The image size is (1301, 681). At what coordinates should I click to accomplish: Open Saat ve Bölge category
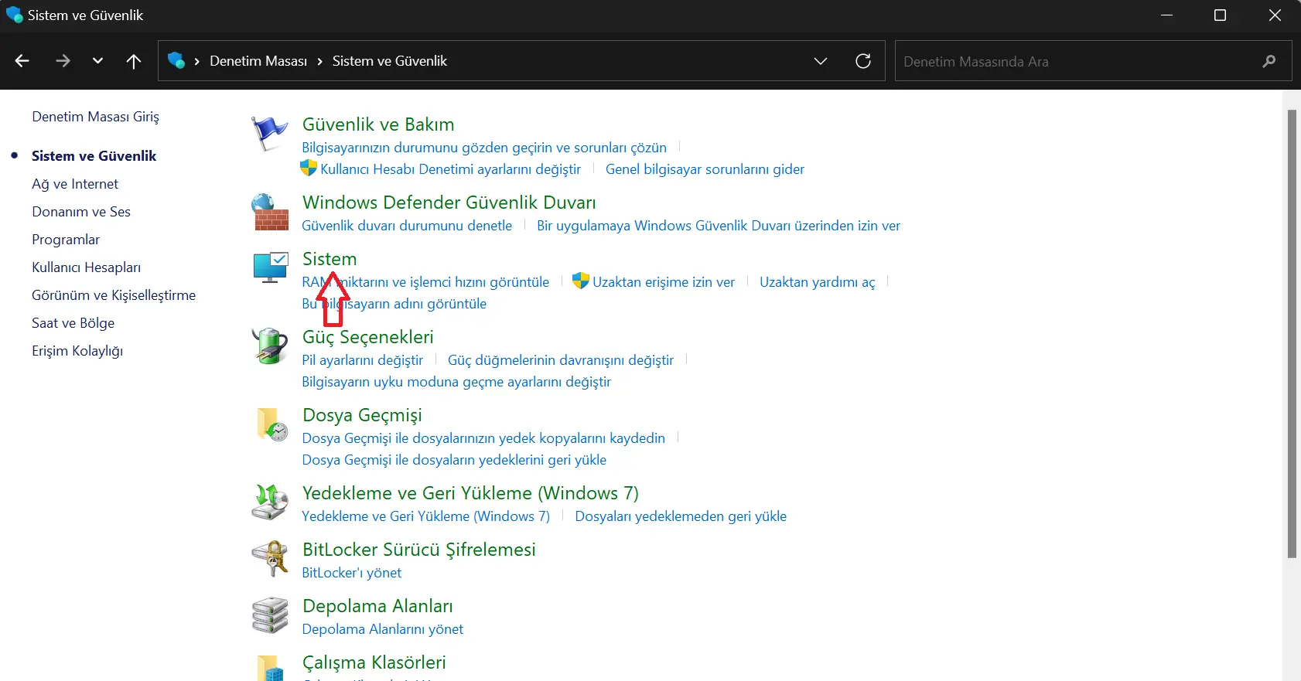pos(73,323)
